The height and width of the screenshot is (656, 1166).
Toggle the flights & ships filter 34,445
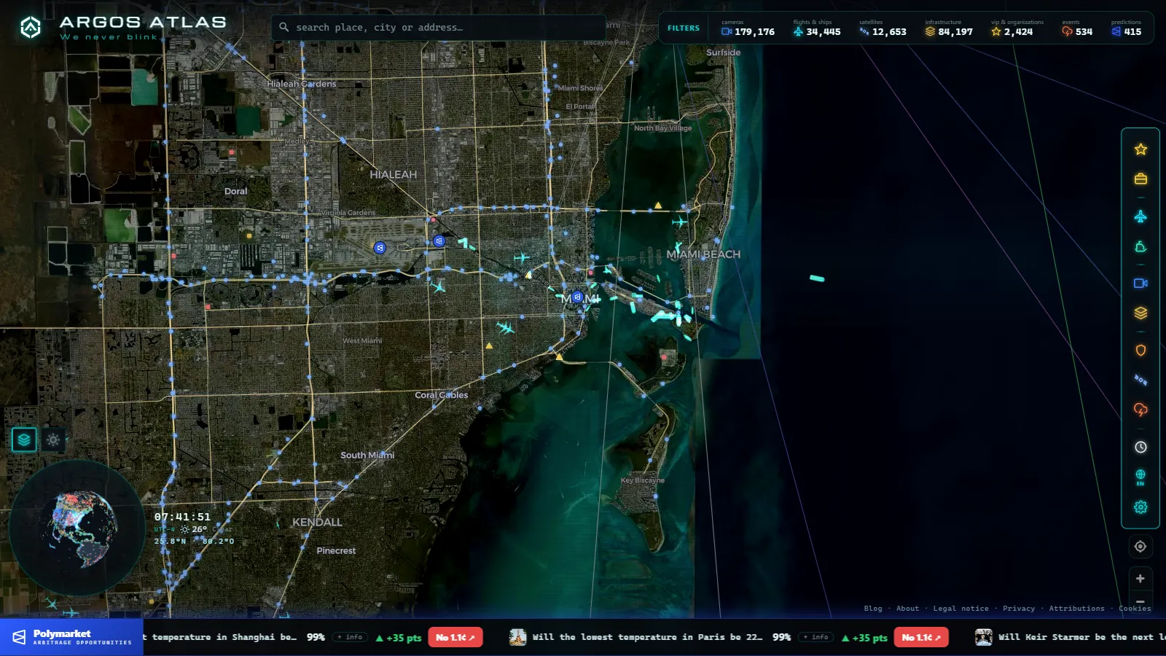(816, 28)
